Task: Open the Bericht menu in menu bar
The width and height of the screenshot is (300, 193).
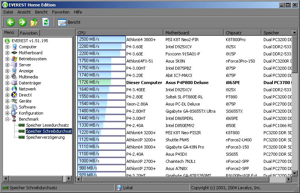Action: click(x=41, y=12)
